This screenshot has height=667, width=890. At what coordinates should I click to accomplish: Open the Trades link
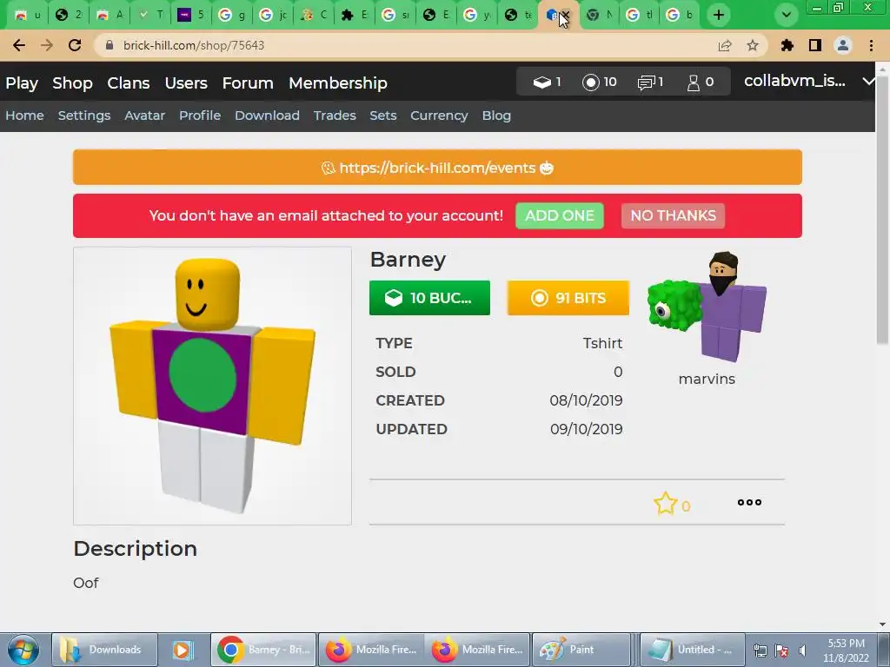coord(335,116)
